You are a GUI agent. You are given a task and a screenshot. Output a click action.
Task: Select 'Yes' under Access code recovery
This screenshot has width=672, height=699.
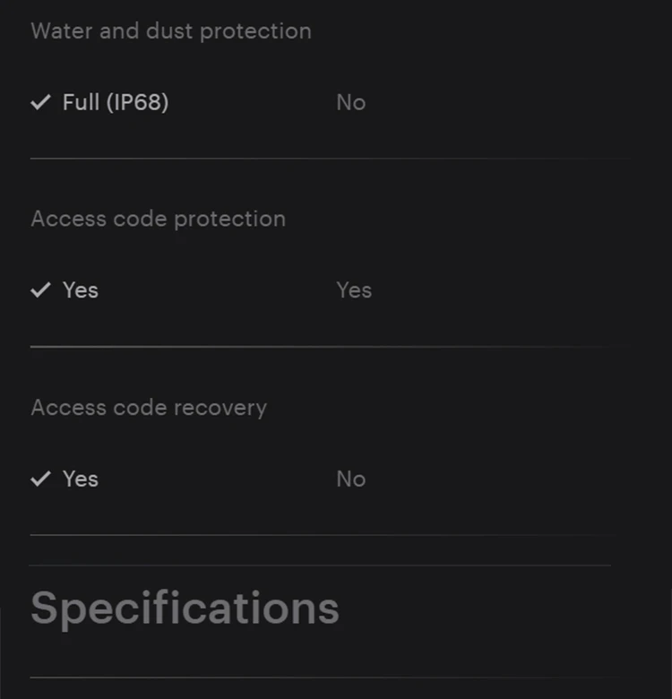81,479
